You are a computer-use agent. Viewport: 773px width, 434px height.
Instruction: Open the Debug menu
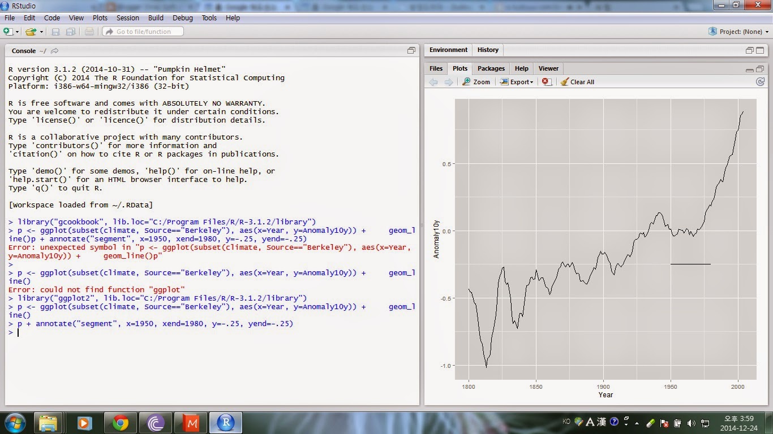click(x=183, y=18)
